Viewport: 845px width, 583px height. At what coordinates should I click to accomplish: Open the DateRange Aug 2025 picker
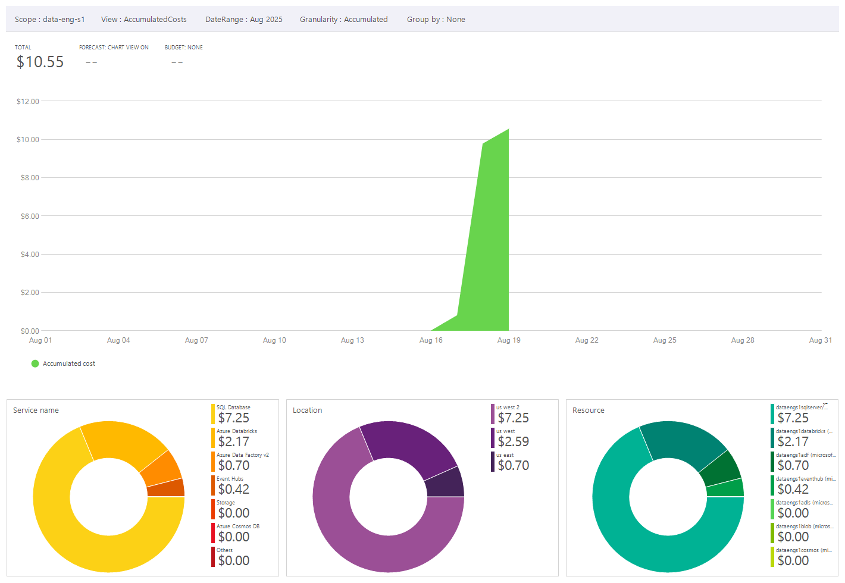(244, 20)
